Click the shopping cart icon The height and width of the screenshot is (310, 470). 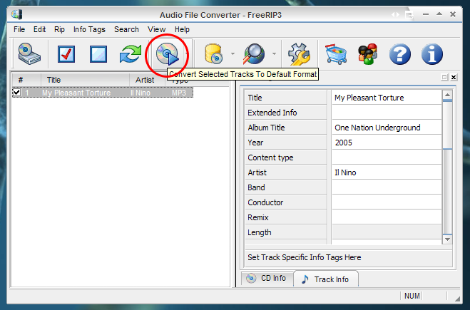coord(336,54)
